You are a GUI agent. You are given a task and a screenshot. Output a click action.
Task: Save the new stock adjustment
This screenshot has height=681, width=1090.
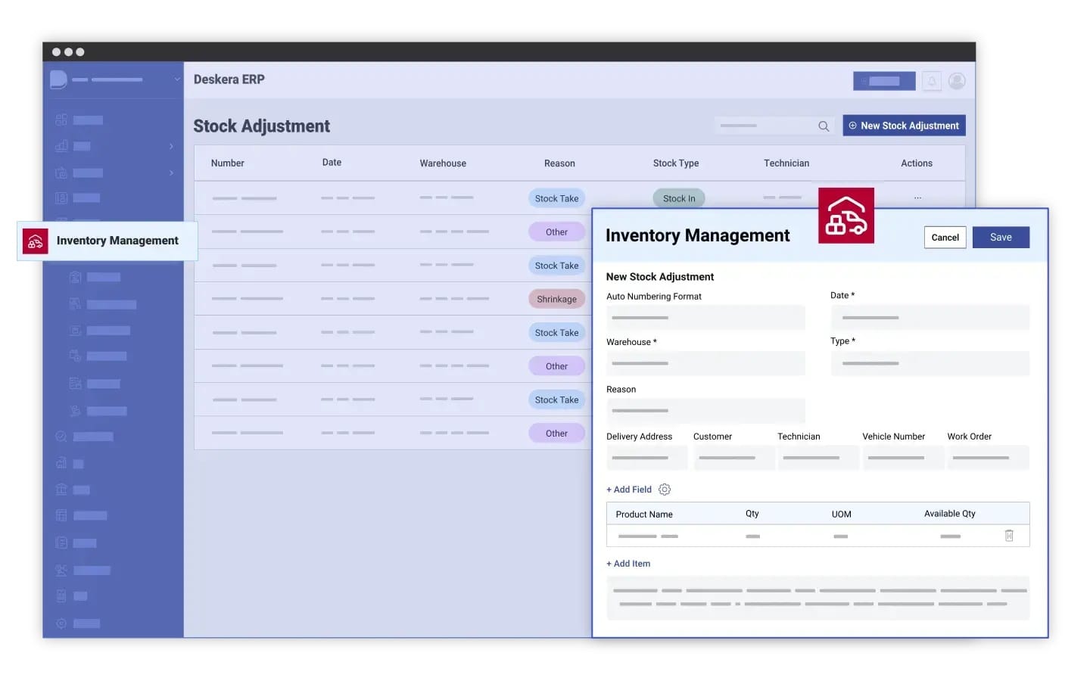point(1001,237)
